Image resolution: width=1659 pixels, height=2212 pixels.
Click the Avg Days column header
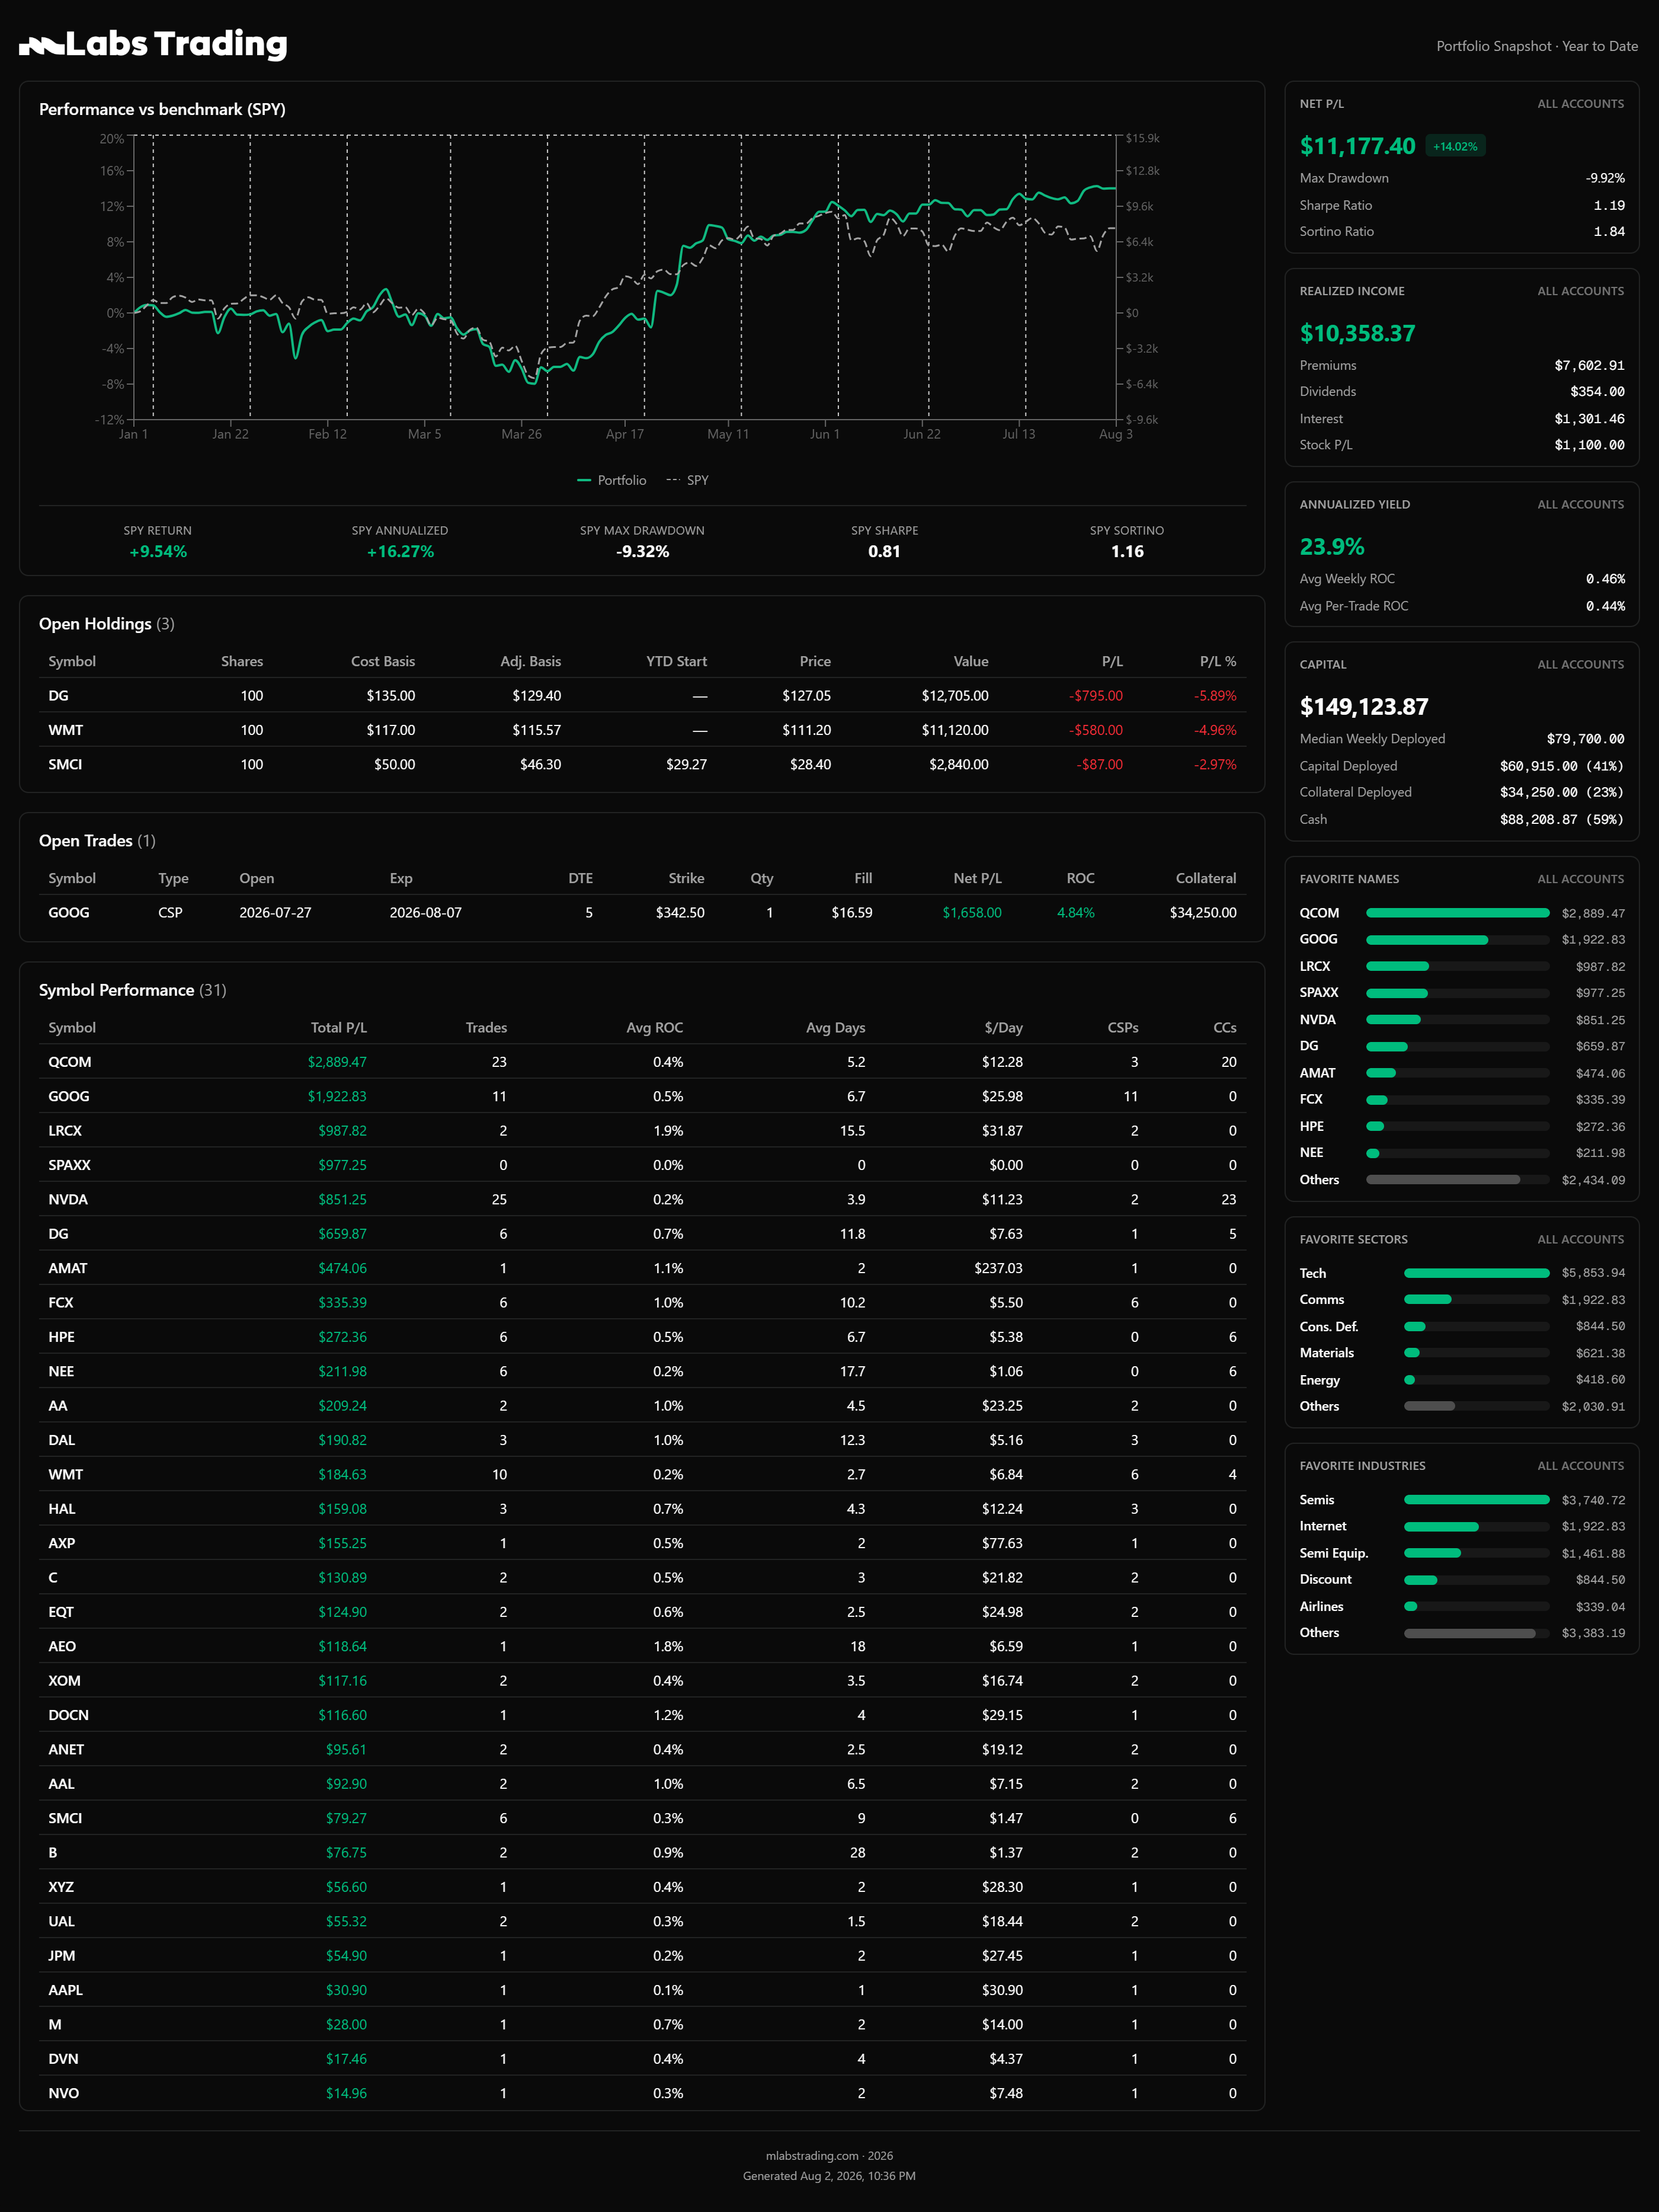[835, 1027]
